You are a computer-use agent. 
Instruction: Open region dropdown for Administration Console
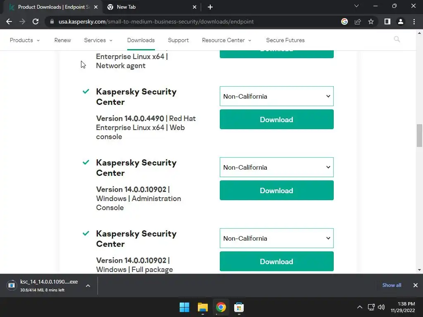click(276, 167)
